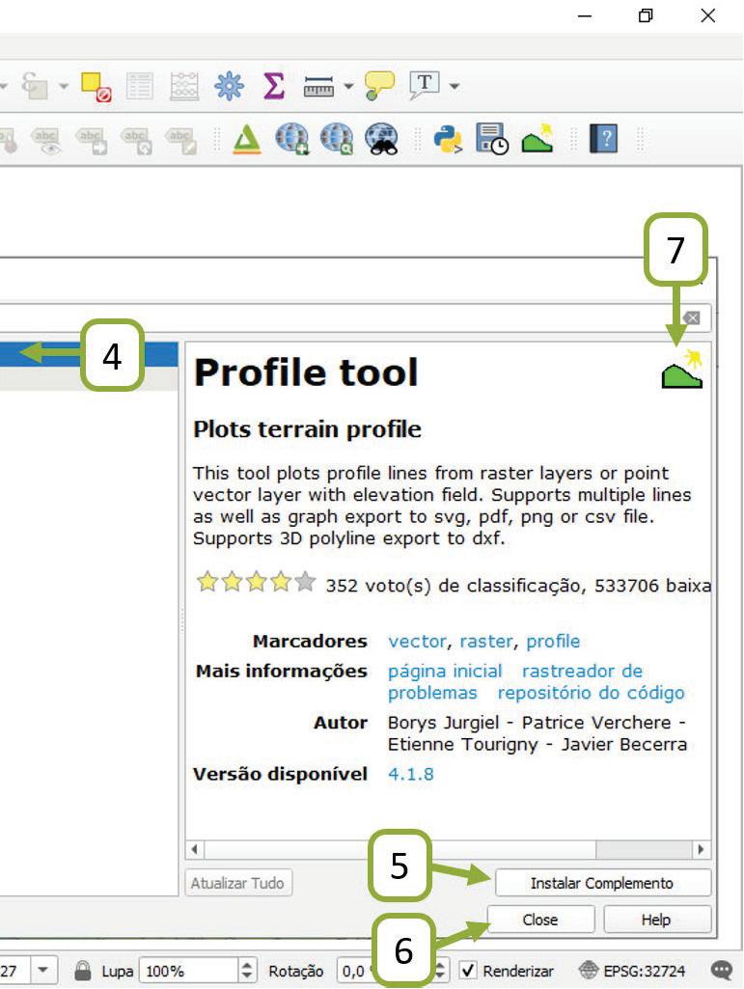Click the globe with binoculars icon
744x989 pixels.
point(382,139)
